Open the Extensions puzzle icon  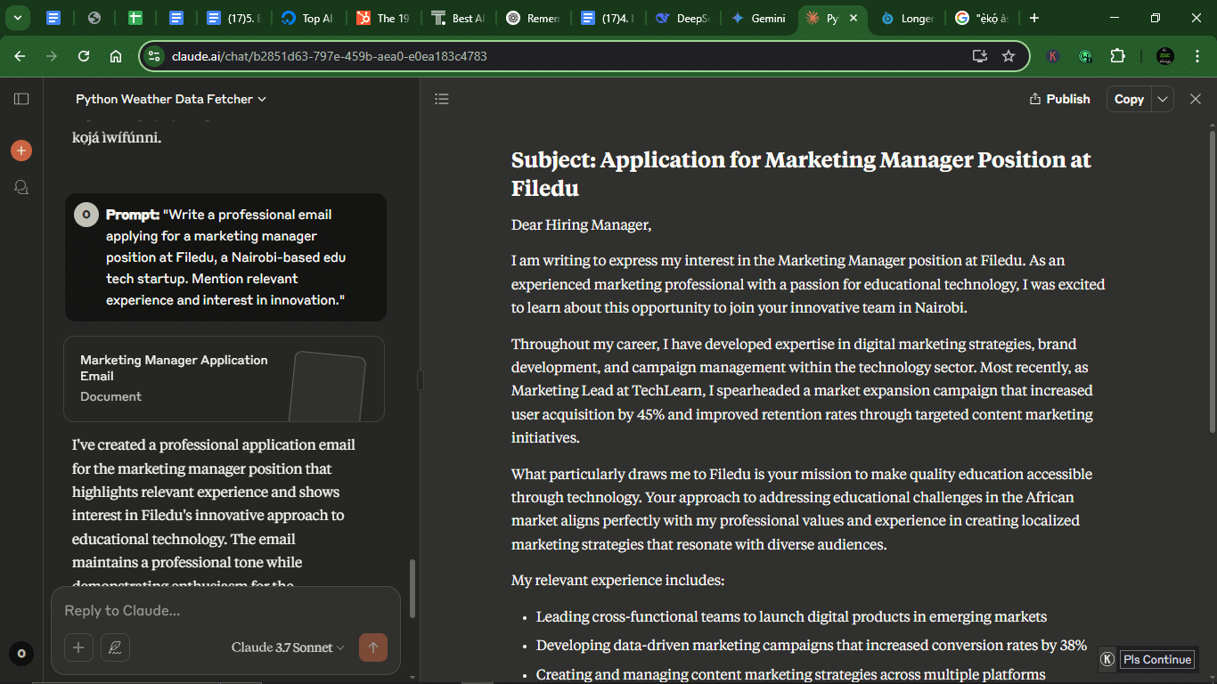1117,56
